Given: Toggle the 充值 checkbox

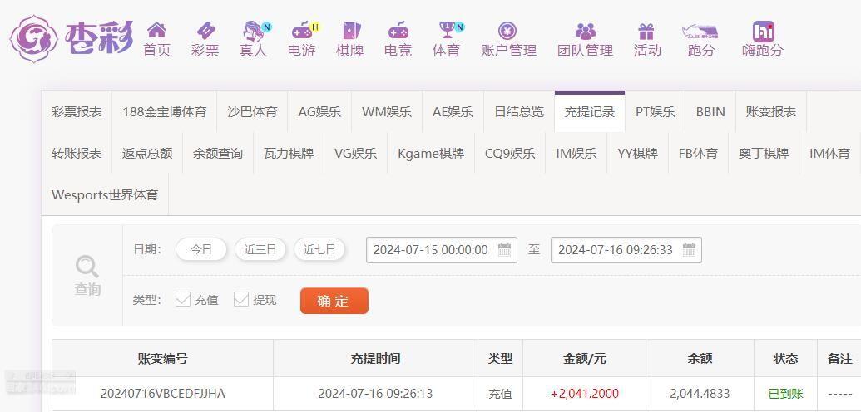Looking at the screenshot, I should click(183, 299).
